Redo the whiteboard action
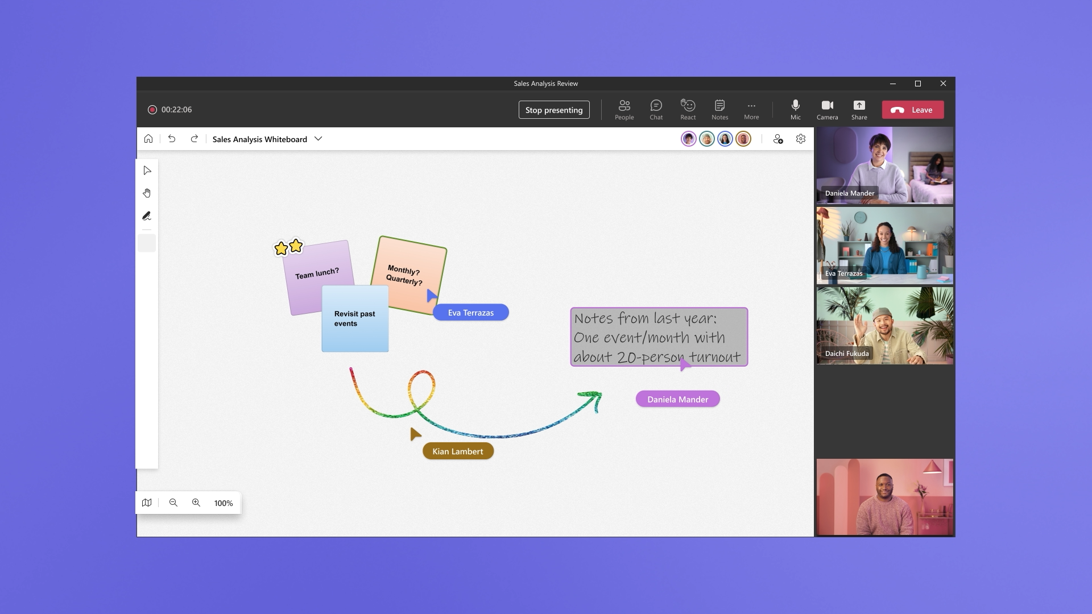 click(x=194, y=139)
